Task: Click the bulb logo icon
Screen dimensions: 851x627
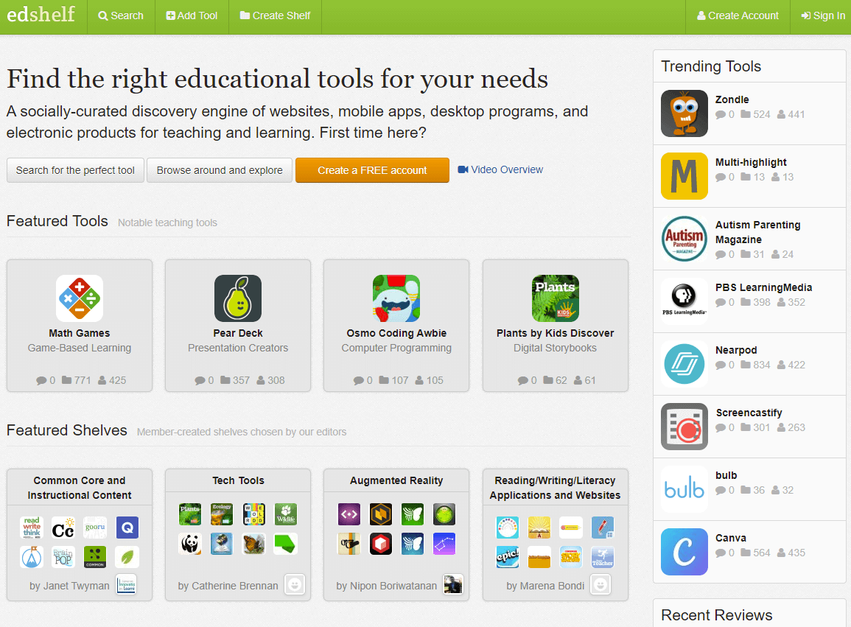Action: [x=684, y=489]
